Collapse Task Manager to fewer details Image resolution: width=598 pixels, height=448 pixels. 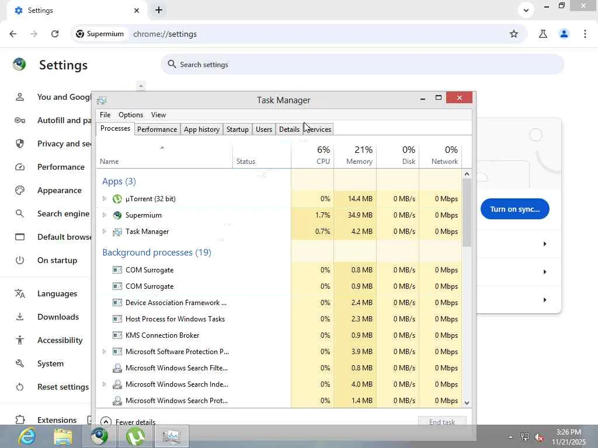click(x=128, y=422)
